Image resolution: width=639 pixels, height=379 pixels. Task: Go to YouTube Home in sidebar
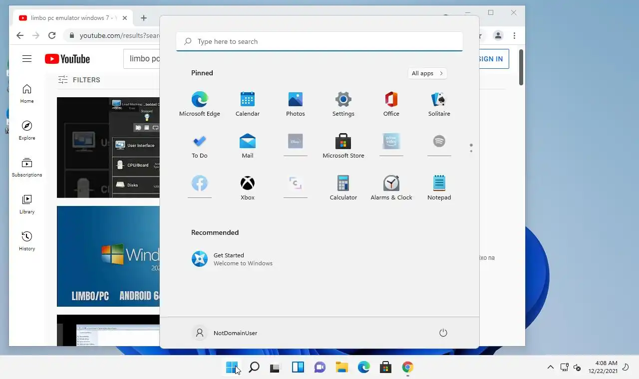click(x=27, y=94)
